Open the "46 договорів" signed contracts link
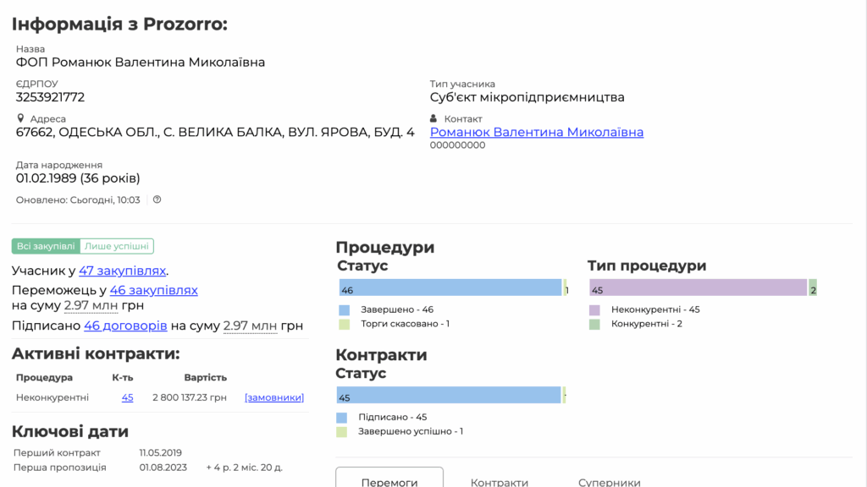The height and width of the screenshot is (487, 867). coord(125,326)
